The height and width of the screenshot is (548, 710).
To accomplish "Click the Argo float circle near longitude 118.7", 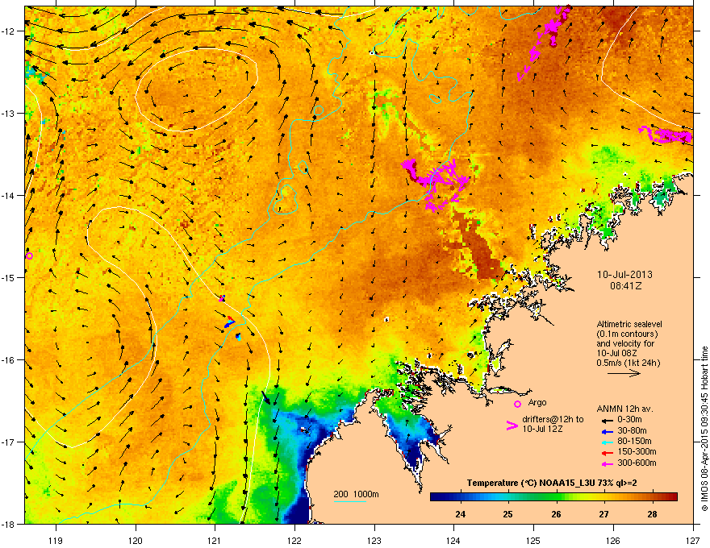I will (29, 256).
